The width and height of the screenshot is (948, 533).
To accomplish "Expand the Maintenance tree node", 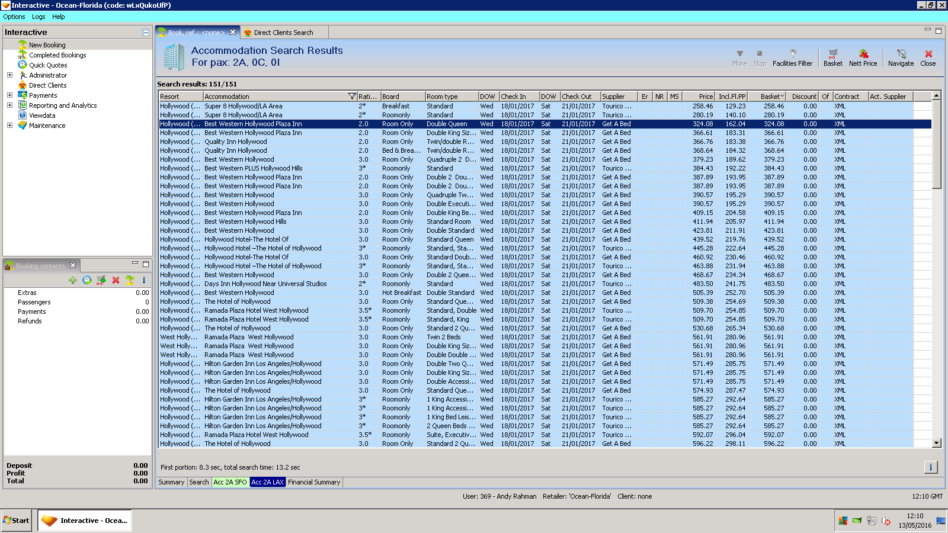I will pyautogui.click(x=9, y=126).
